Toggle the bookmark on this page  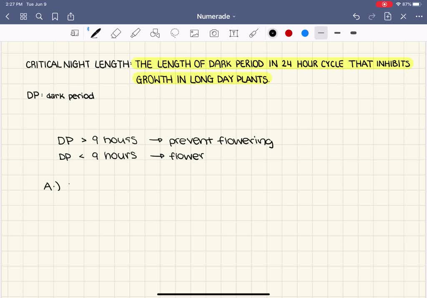pyautogui.click(x=55, y=16)
